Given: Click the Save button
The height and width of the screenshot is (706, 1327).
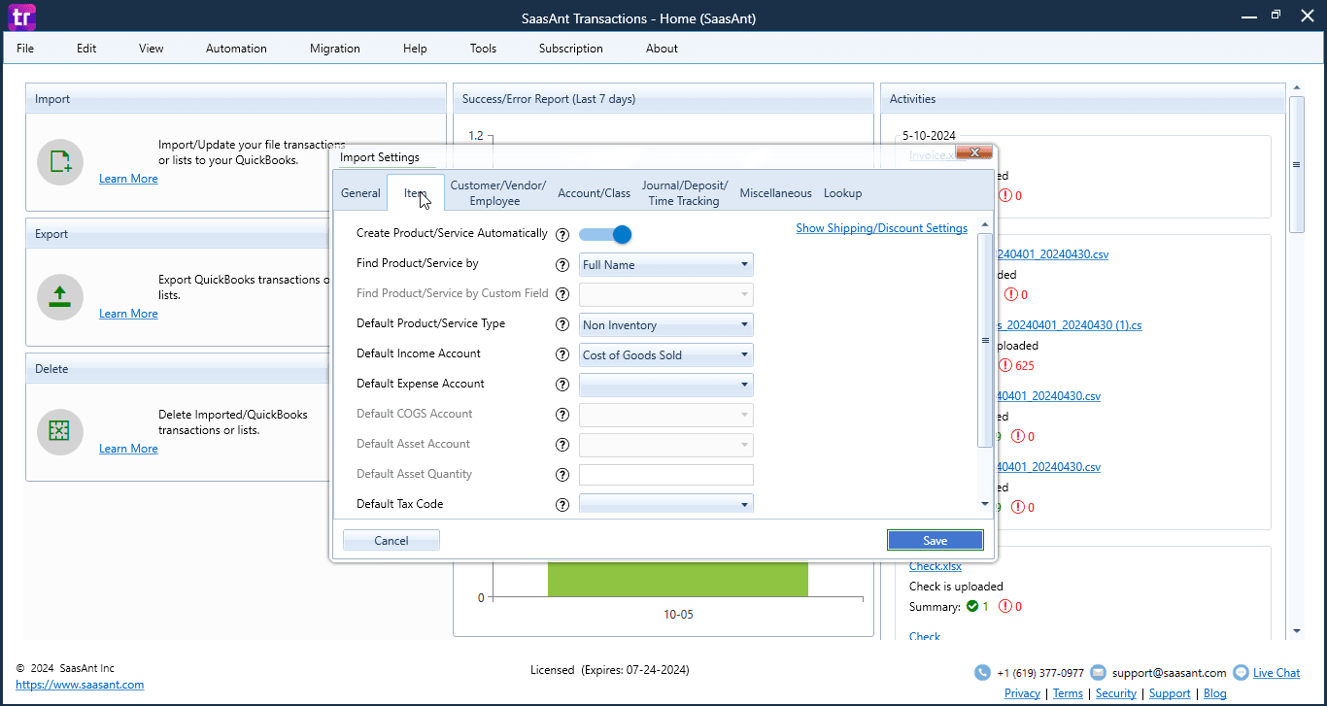Looking at the screenshot, I should [x=936, y=540].
